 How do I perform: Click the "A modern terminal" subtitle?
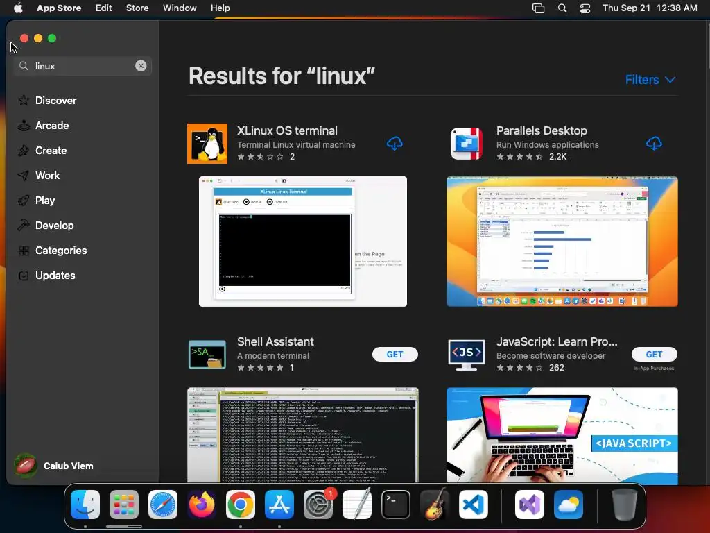[x=273, y=356]
